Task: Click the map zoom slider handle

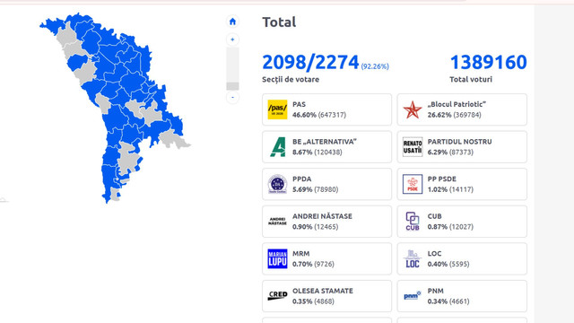Action: point(232,86)
